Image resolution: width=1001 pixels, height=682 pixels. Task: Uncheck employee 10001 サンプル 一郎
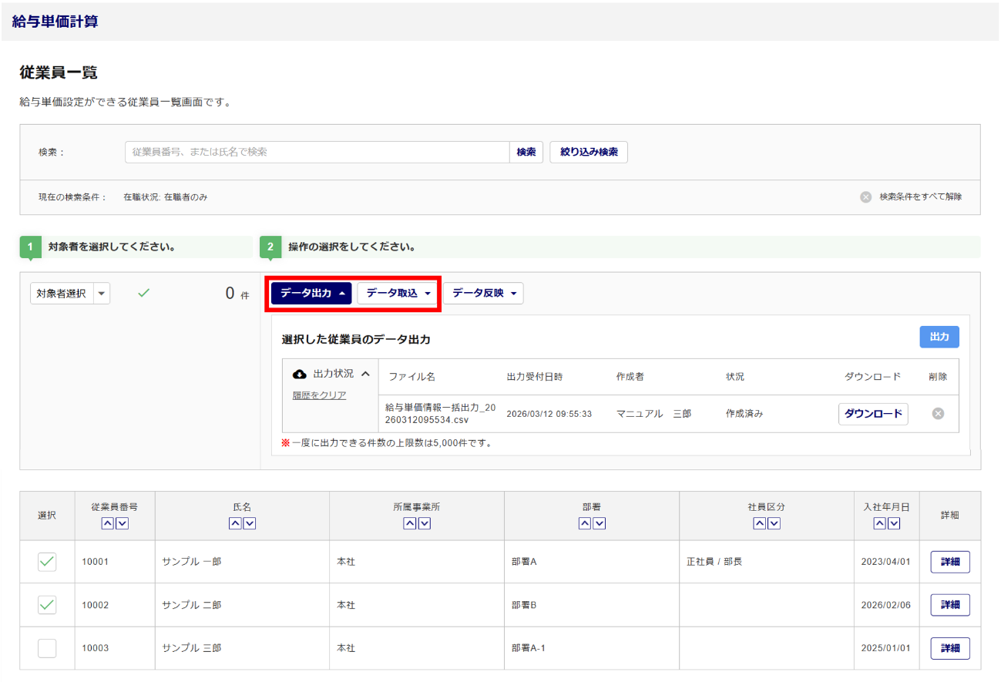click(x=47, y=562)
